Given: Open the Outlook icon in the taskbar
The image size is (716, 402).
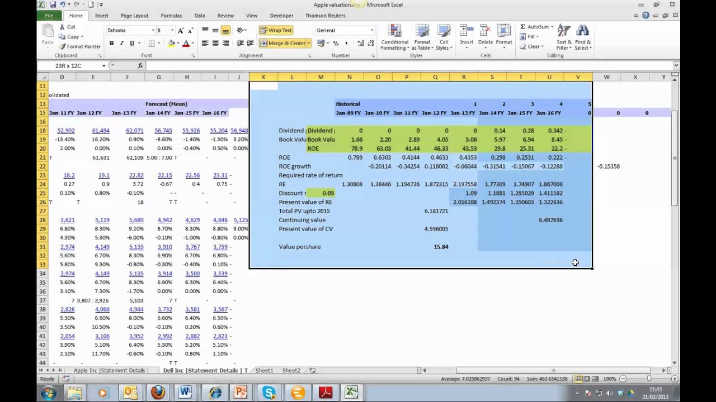Looking at the screenshot, I should pos(130,393).
